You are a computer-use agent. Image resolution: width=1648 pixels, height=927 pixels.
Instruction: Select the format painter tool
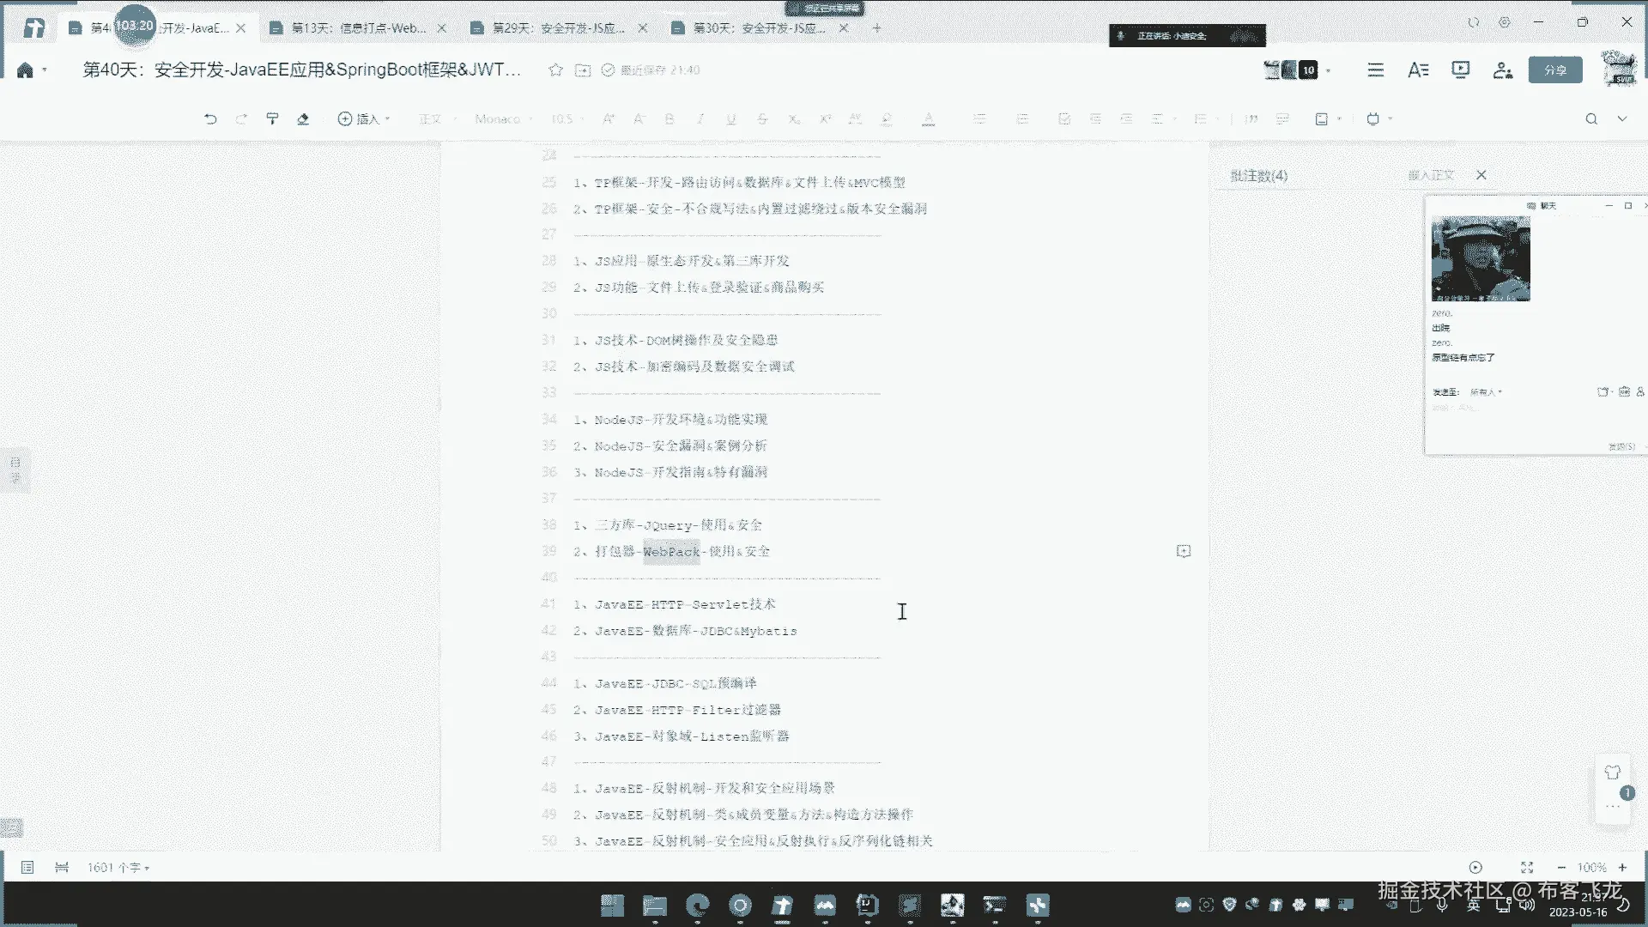coord(272,119)
